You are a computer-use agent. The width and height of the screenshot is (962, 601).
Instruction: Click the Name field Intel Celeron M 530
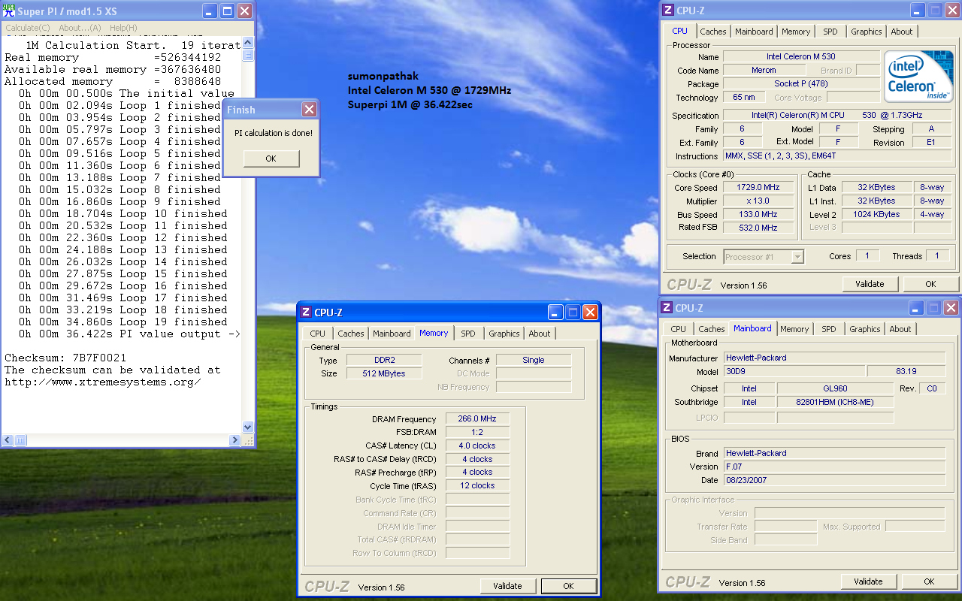801,56
